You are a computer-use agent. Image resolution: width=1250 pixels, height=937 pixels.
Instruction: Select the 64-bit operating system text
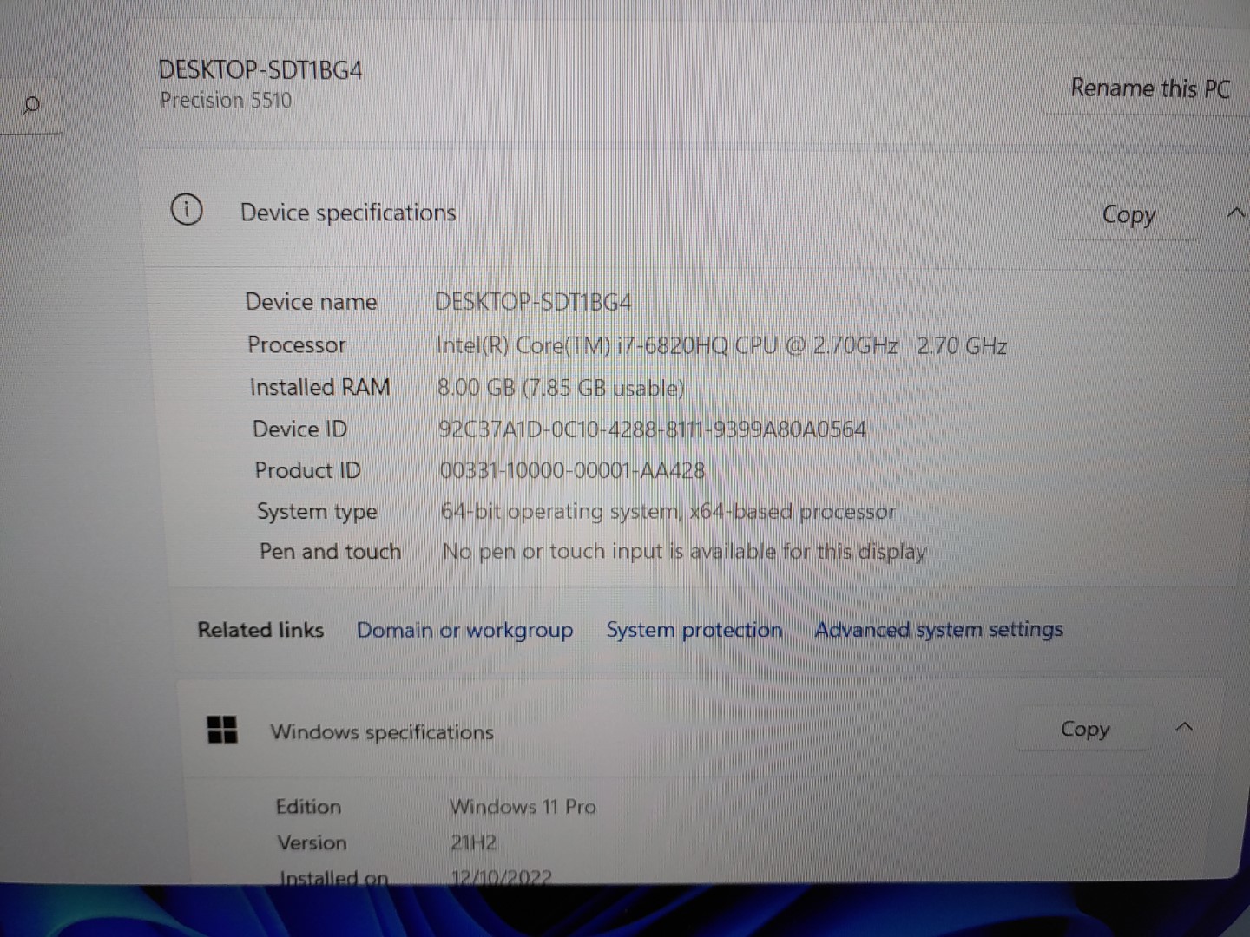[668, 512]
